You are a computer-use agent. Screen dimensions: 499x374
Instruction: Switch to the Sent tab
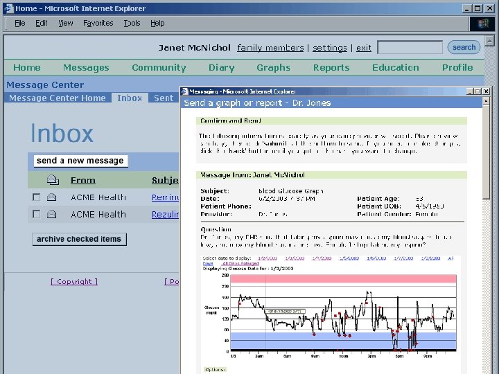pyautogui.click(x=164, y=98)
